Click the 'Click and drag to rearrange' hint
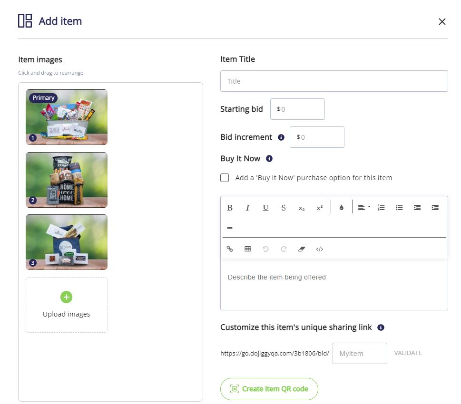 50,73
